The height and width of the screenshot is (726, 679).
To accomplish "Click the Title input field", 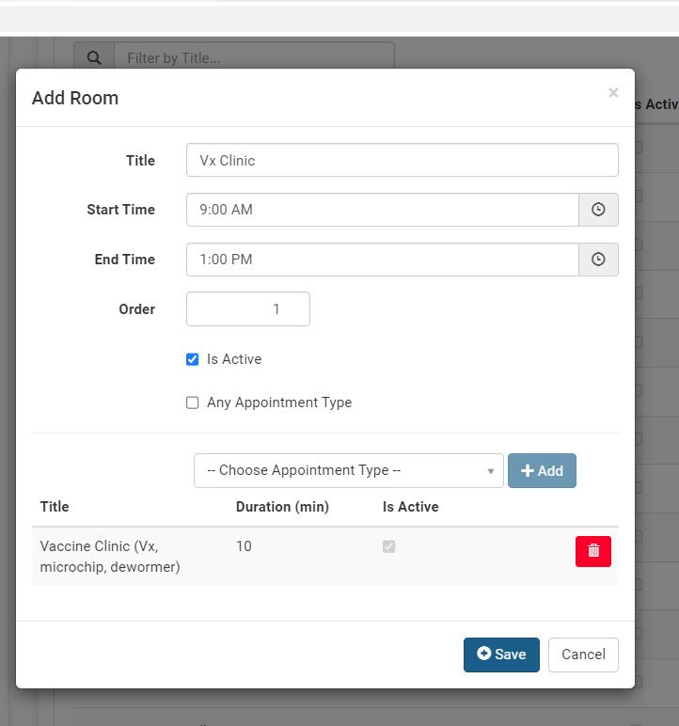I will pos(402,160).
